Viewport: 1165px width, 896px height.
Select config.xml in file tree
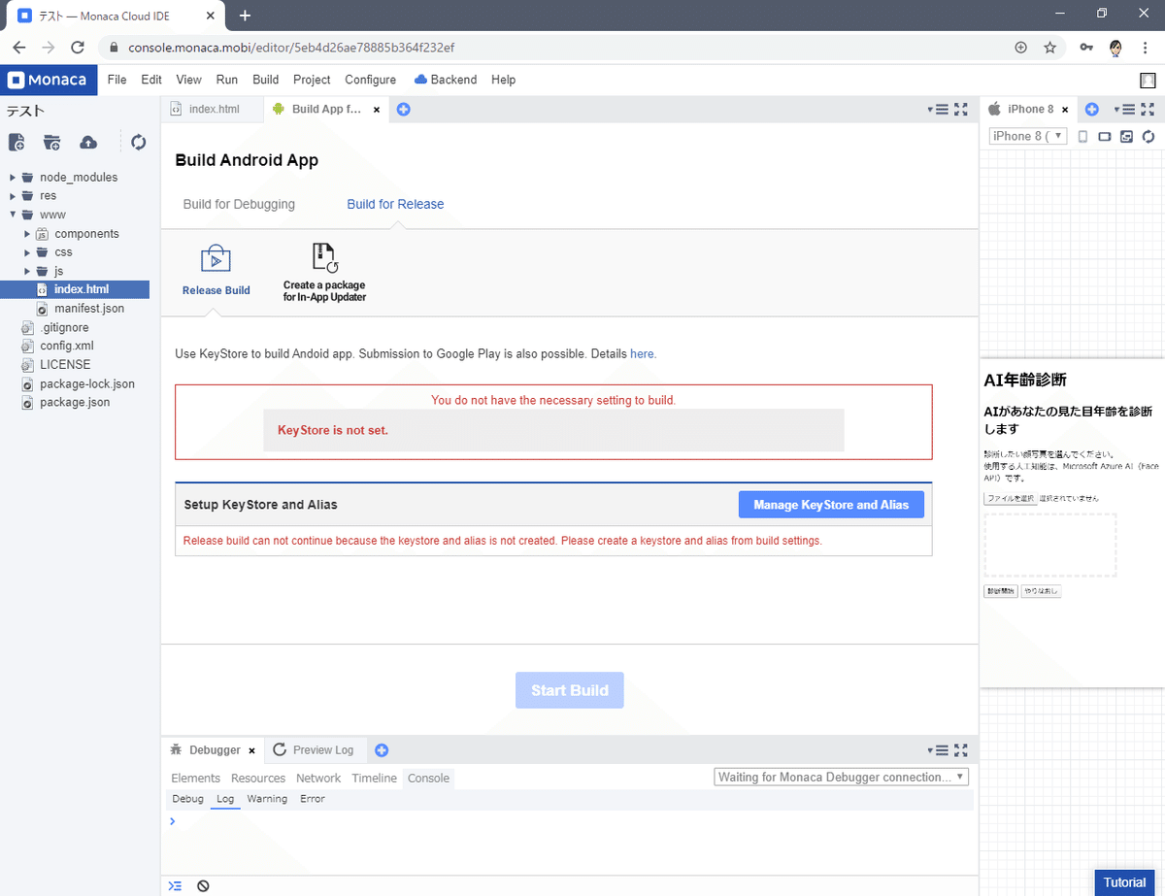(x=67, y=346)
